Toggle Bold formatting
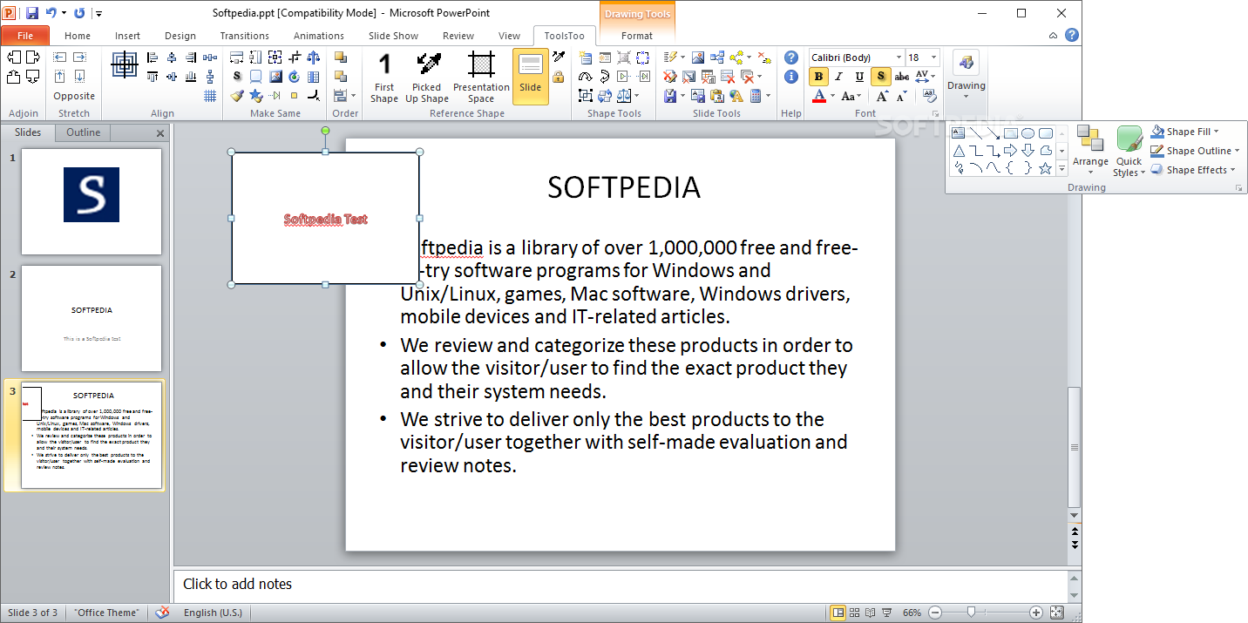This screenshot has width=1248, height=623. (x=818, y=77)
